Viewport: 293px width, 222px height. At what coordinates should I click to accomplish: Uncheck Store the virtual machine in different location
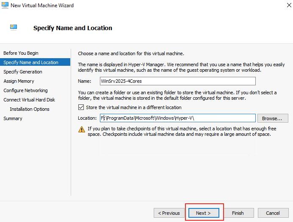pos(81,107)
